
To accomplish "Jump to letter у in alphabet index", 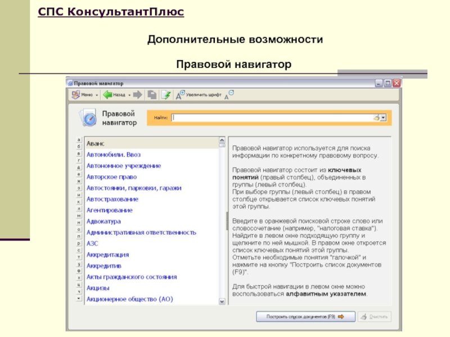I will 79,264.
